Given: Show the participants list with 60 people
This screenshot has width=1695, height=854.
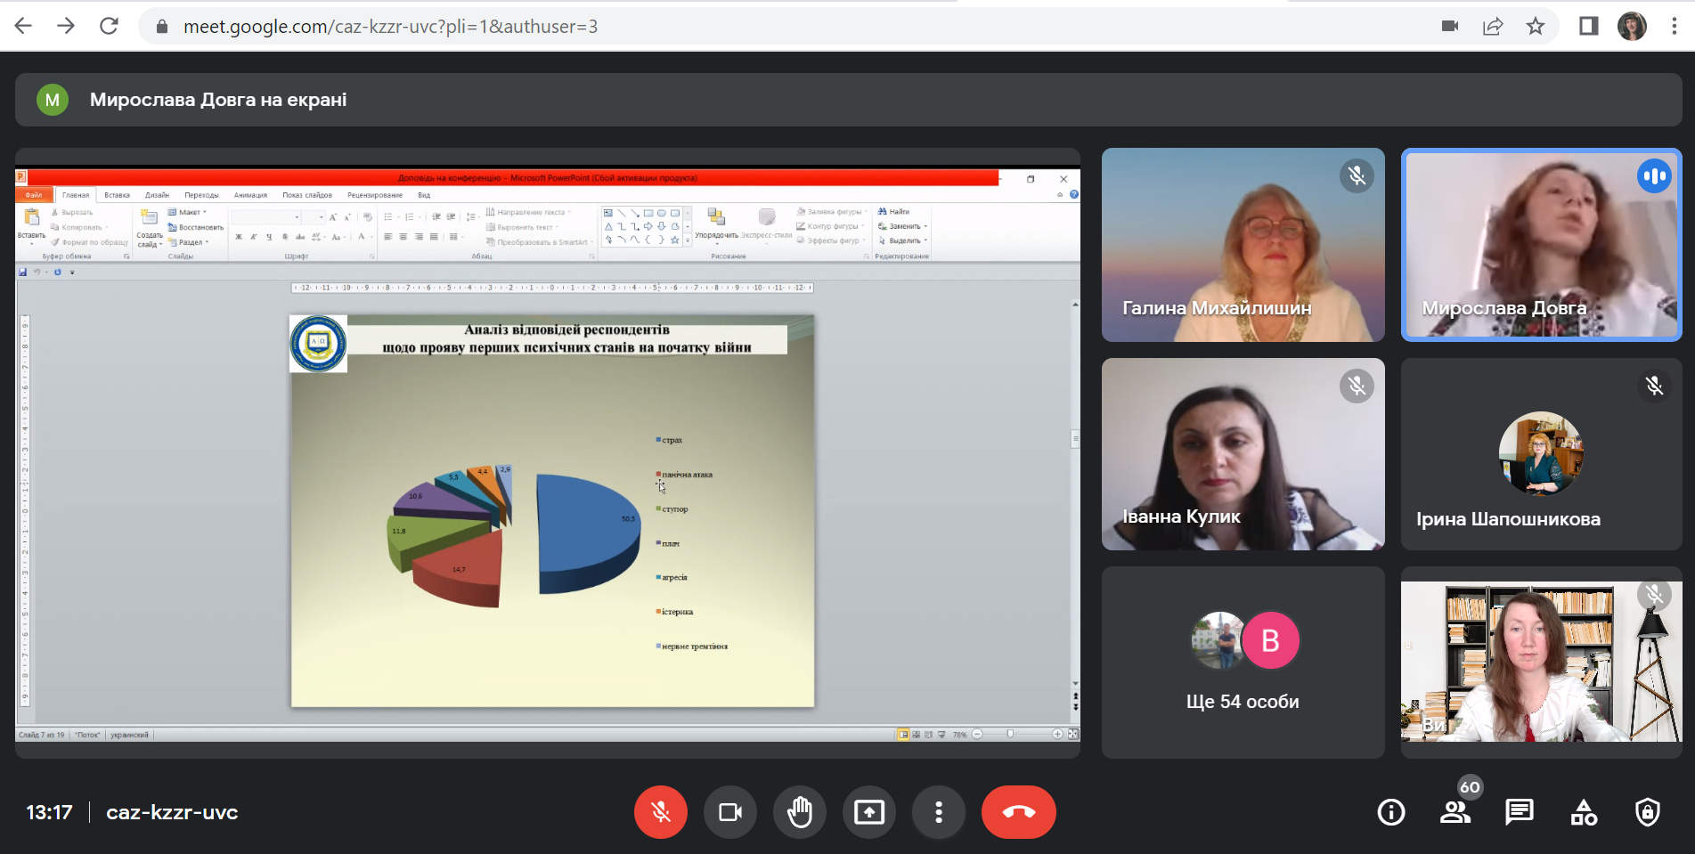Looking at the screenshot, I should click(1455, 812).
